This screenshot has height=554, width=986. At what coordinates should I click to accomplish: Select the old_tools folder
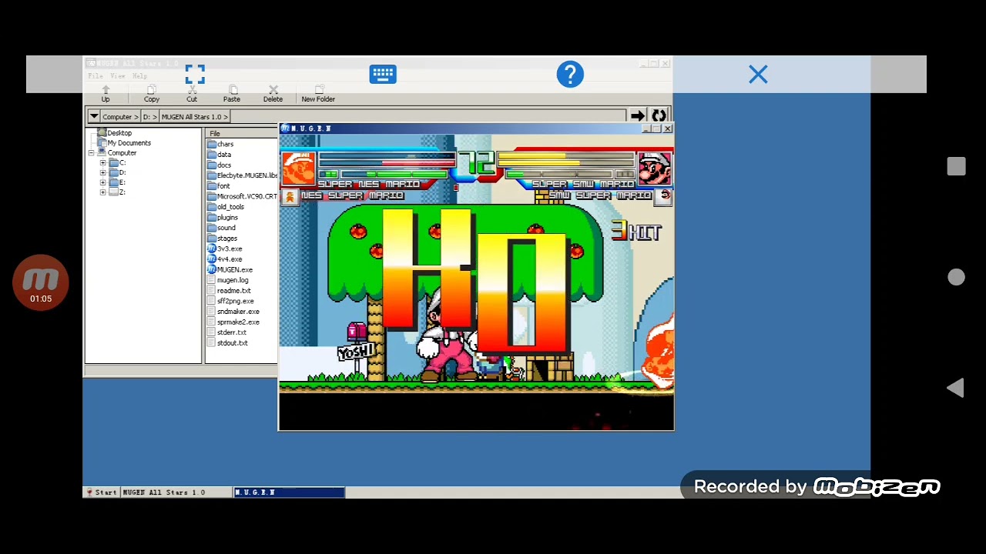[x=226, y=207]
